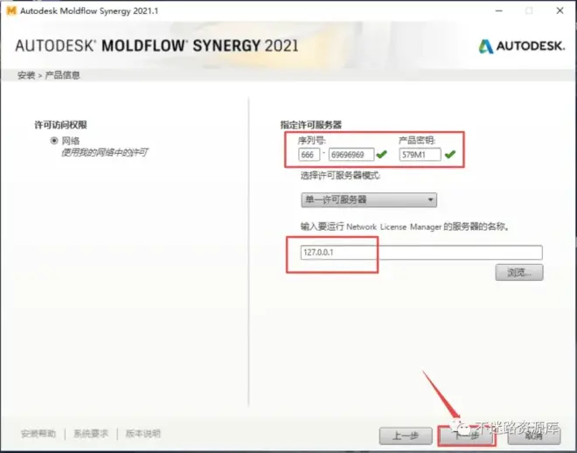
Task: Click the green checkmark beside the serial number
Action: tap(382, 155)
